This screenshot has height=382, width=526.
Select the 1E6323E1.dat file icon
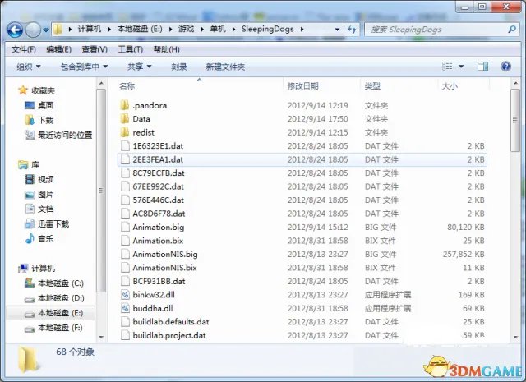point(125,146)
